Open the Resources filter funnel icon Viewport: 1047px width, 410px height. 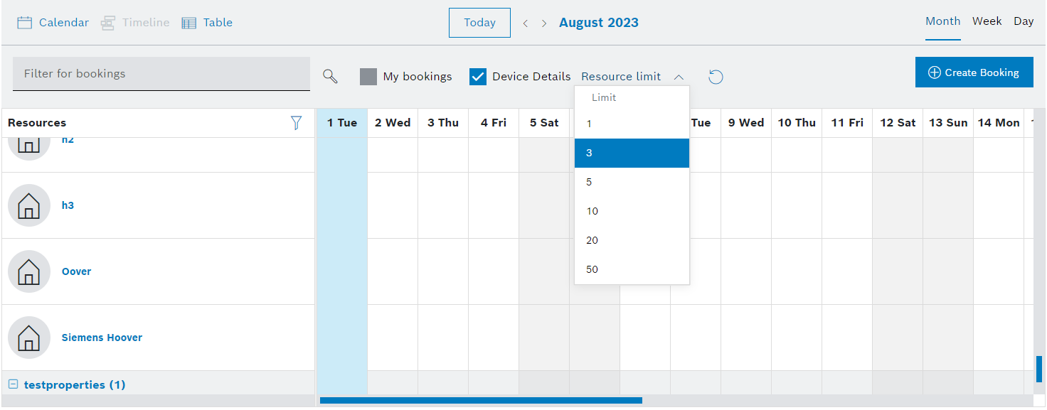pyautogui.click(x=297, y=123)
